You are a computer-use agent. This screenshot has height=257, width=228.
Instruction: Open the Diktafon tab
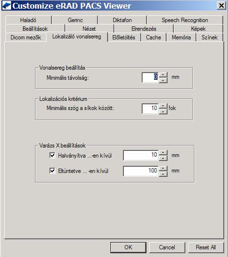122,20
